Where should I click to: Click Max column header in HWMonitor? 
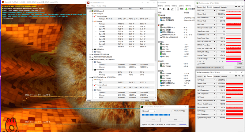145,9
